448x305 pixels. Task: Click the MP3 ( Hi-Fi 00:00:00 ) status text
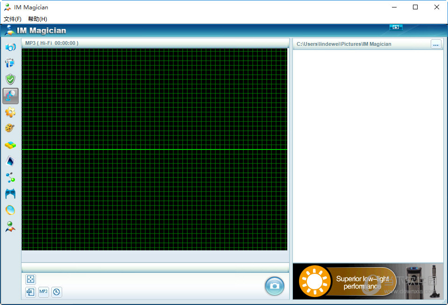(52, 43)
